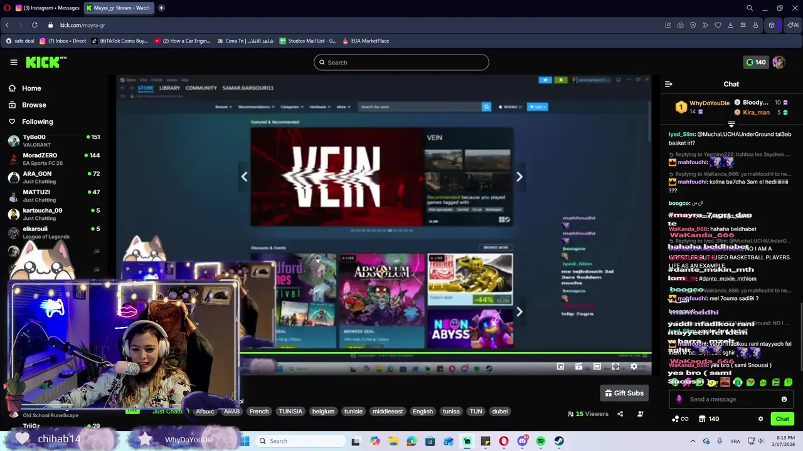Toggle mini player picture-in-picture icon
The width and height of the screenshot is (803, 451).
coord(560,366)
